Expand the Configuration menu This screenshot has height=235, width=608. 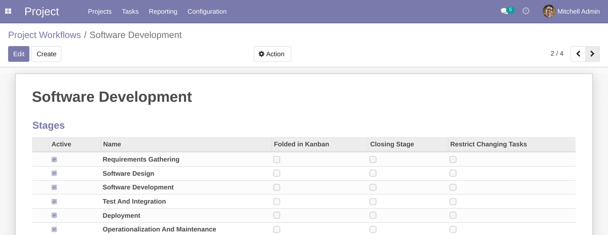207,12
